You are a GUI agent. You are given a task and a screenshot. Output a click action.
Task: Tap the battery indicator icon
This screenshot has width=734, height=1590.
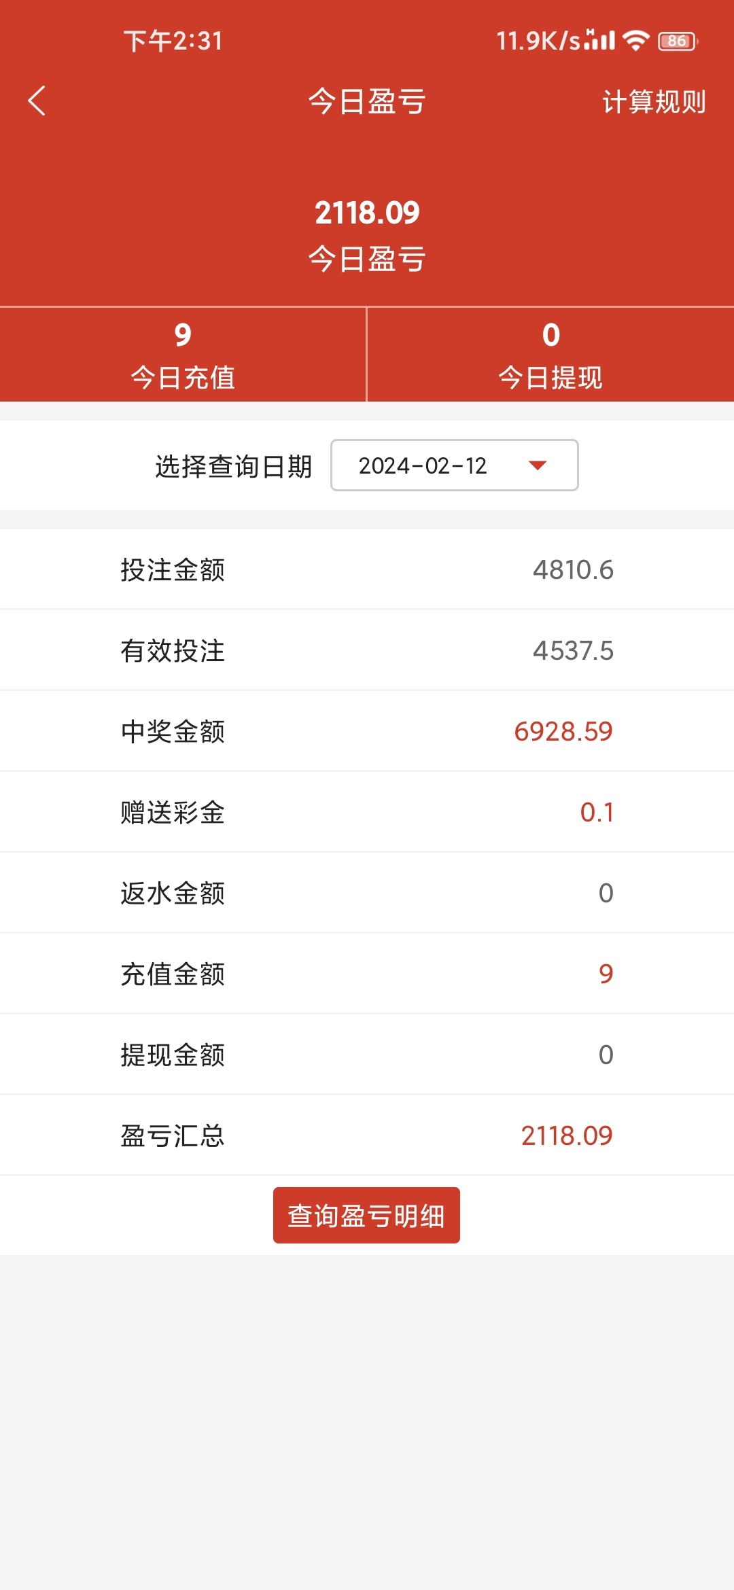[x=677, y=41]
